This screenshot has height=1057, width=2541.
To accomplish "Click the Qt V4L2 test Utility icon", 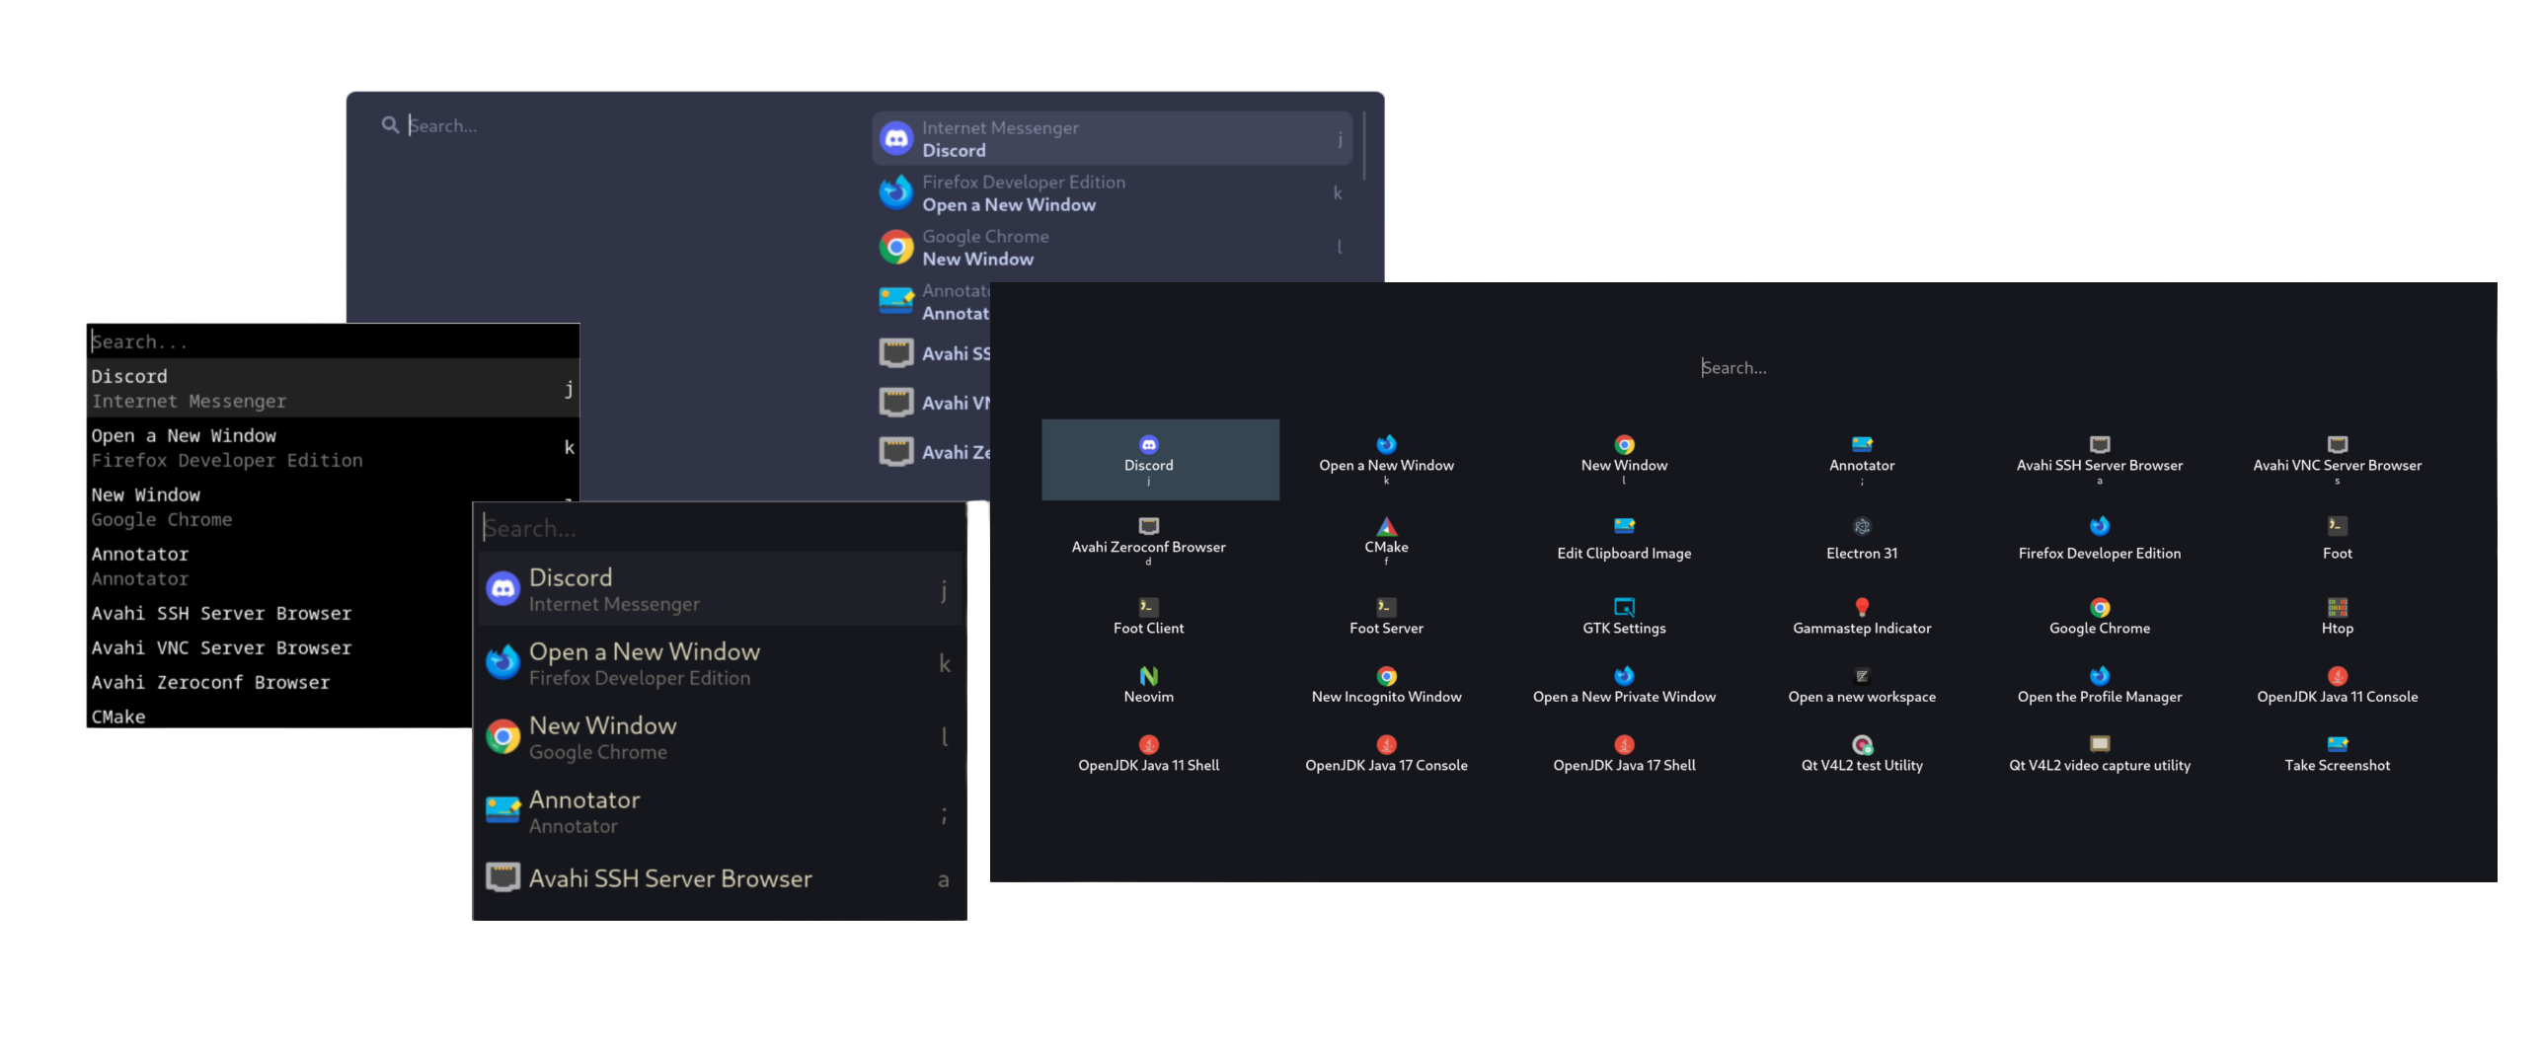I will pos(1862,744).
